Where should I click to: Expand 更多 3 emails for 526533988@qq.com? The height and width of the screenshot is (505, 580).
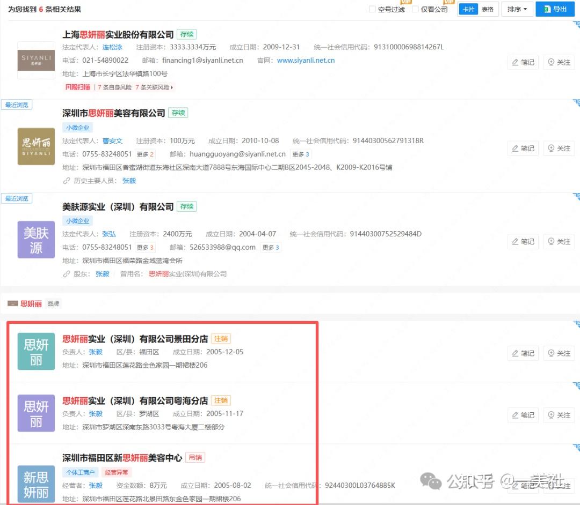[271, 247]
